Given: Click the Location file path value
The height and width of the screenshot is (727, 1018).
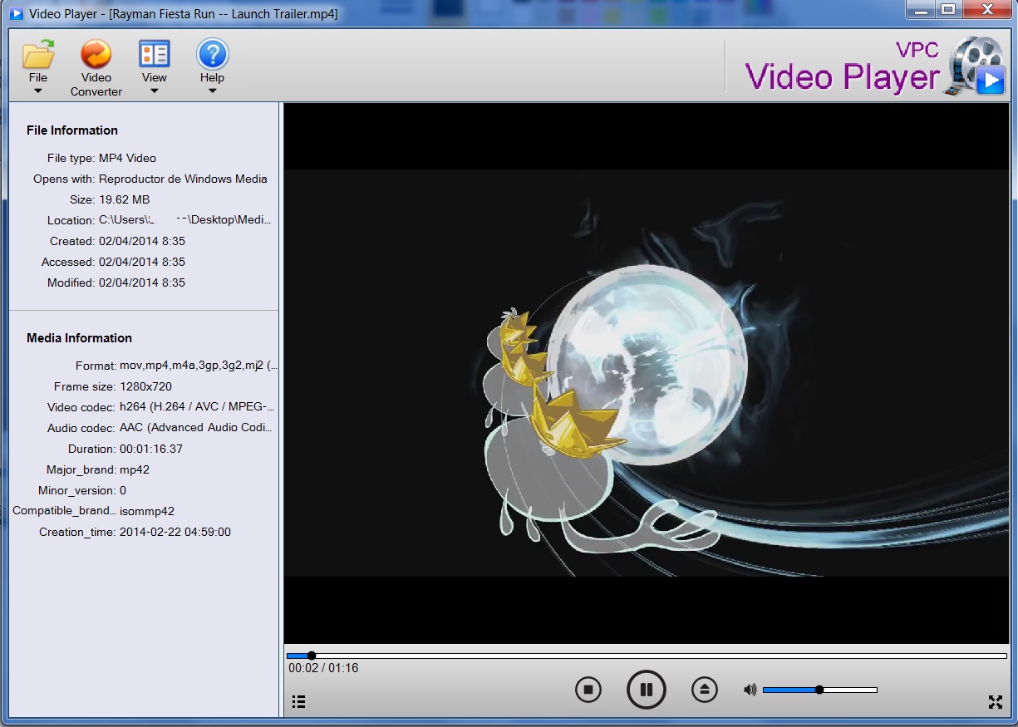Looking at the screenshot, I should [x=184, y=220].
